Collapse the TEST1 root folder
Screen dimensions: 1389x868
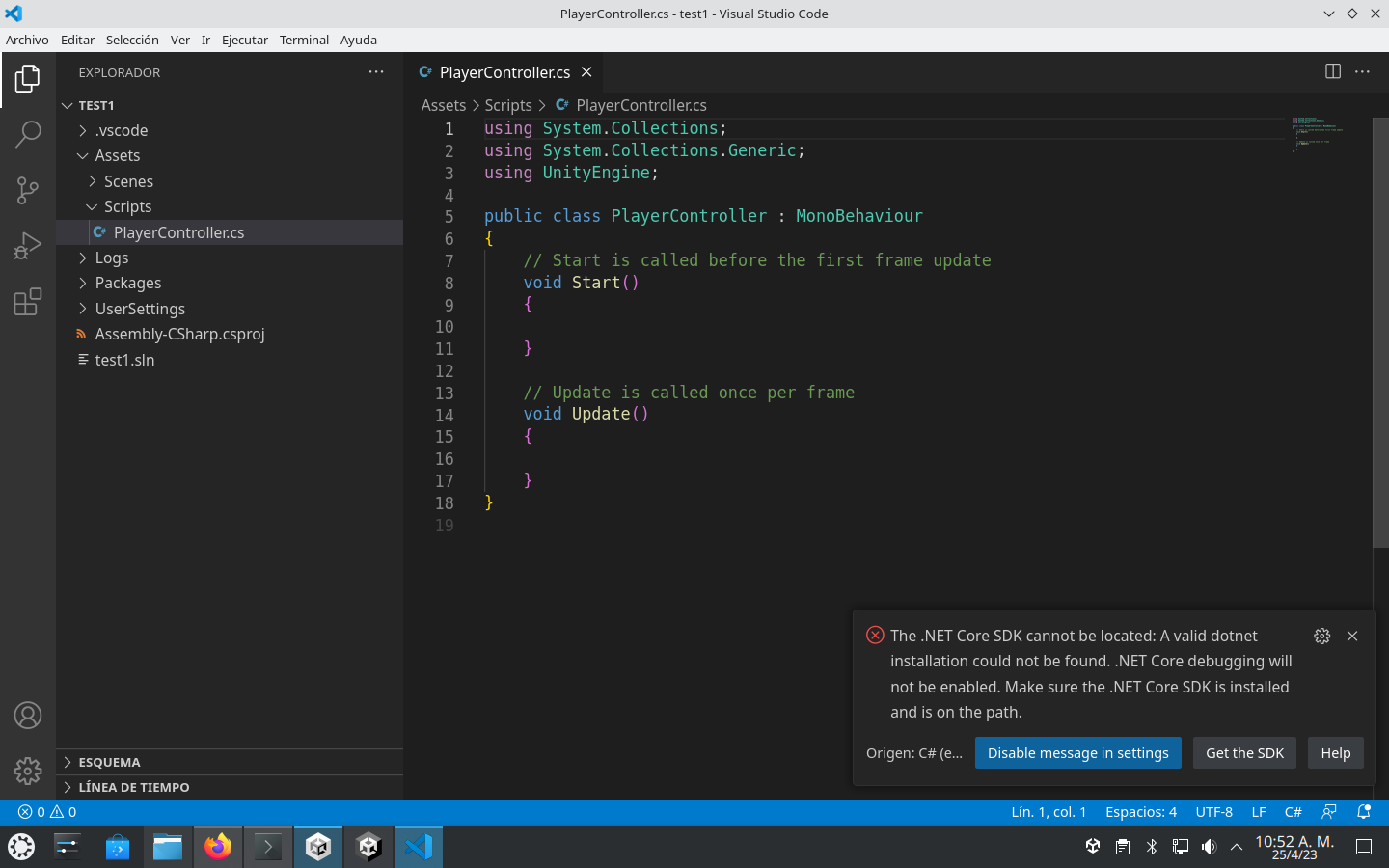click(x=230, y=105)
